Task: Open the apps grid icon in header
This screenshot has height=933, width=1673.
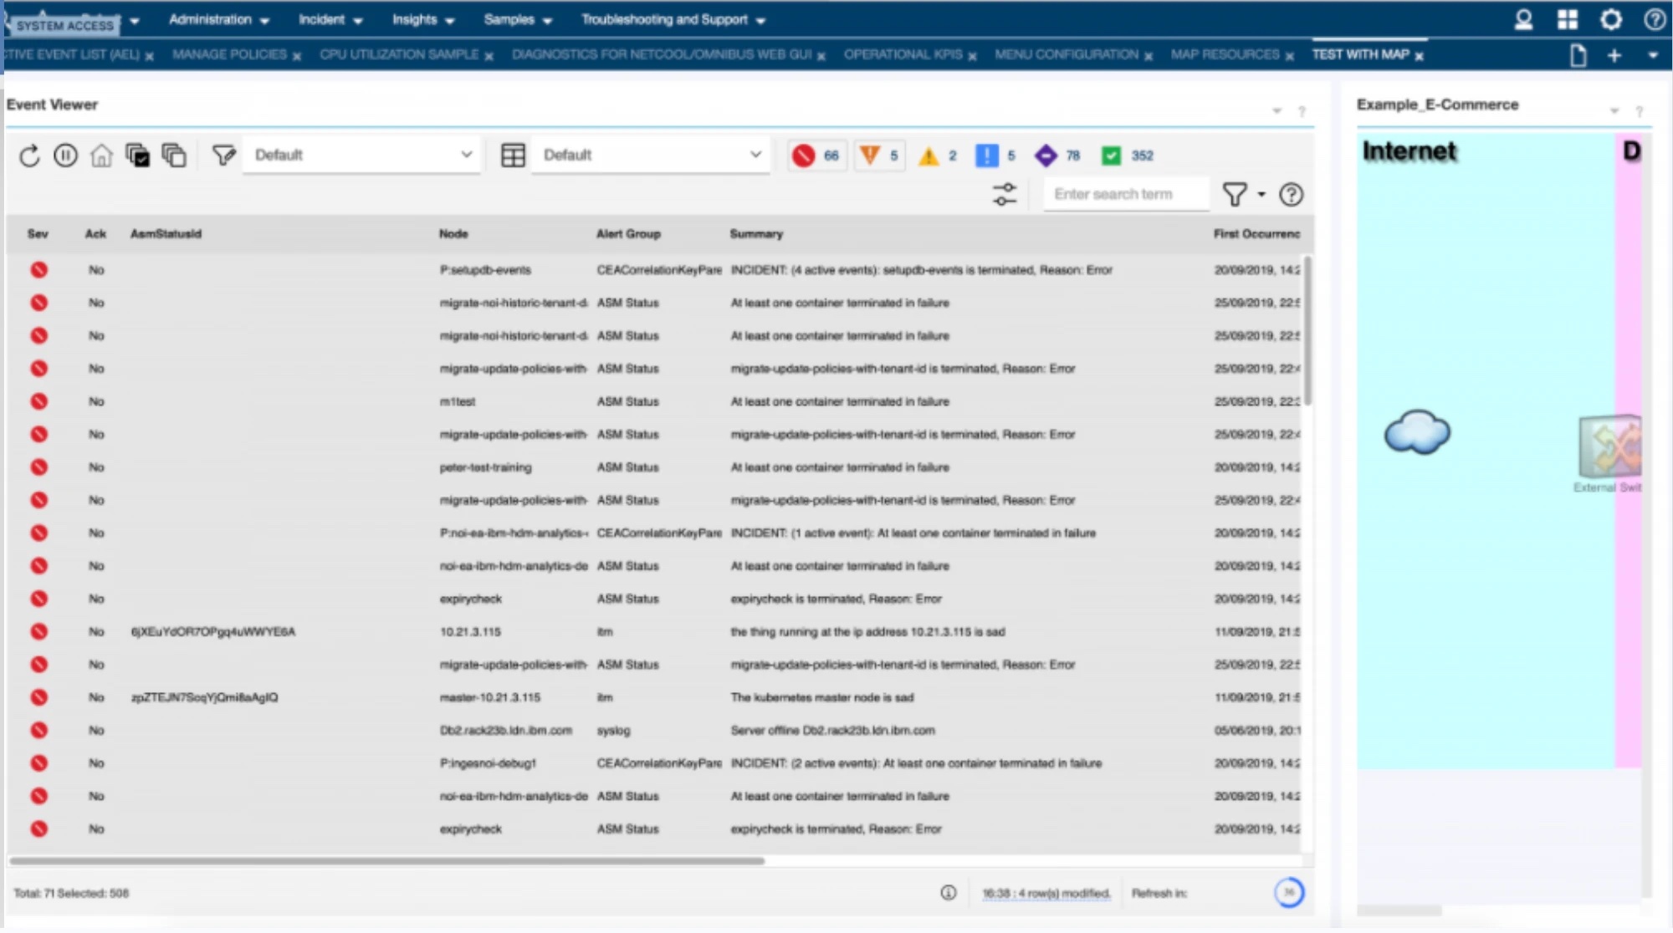Action: (1568, 20)
